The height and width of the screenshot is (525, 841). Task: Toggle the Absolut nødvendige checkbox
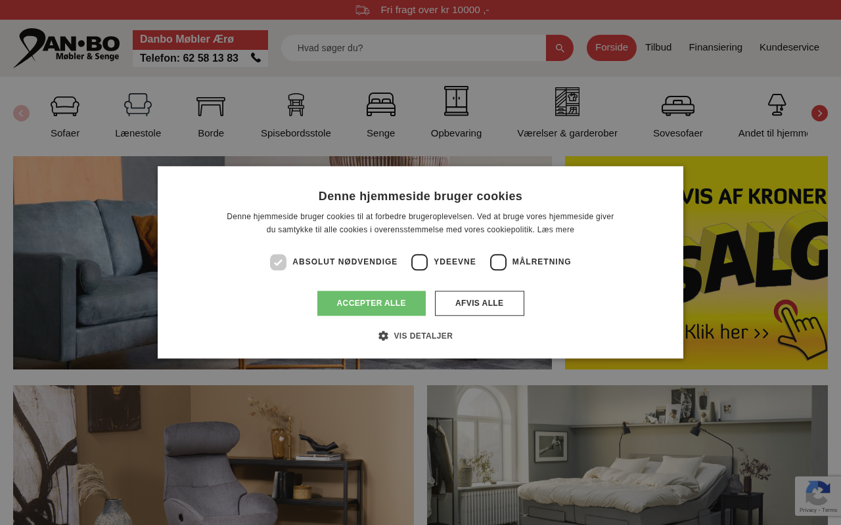tap(278, 262)
